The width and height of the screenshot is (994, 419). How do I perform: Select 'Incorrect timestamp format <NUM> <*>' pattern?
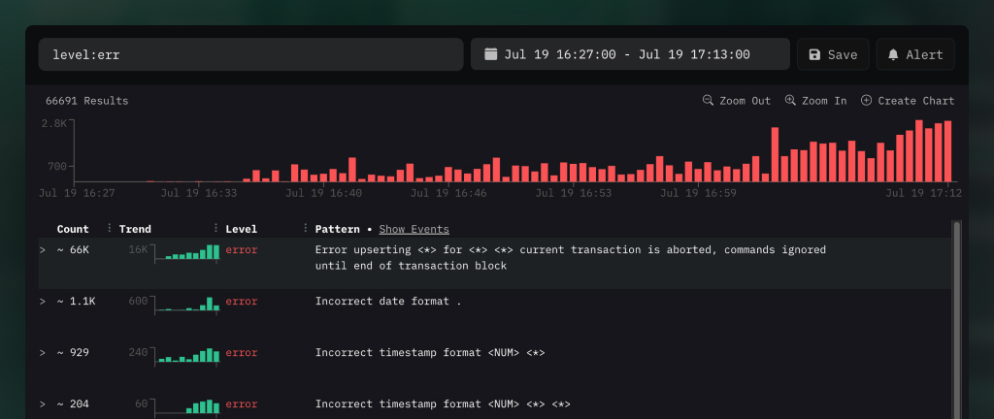coord(430,352)
